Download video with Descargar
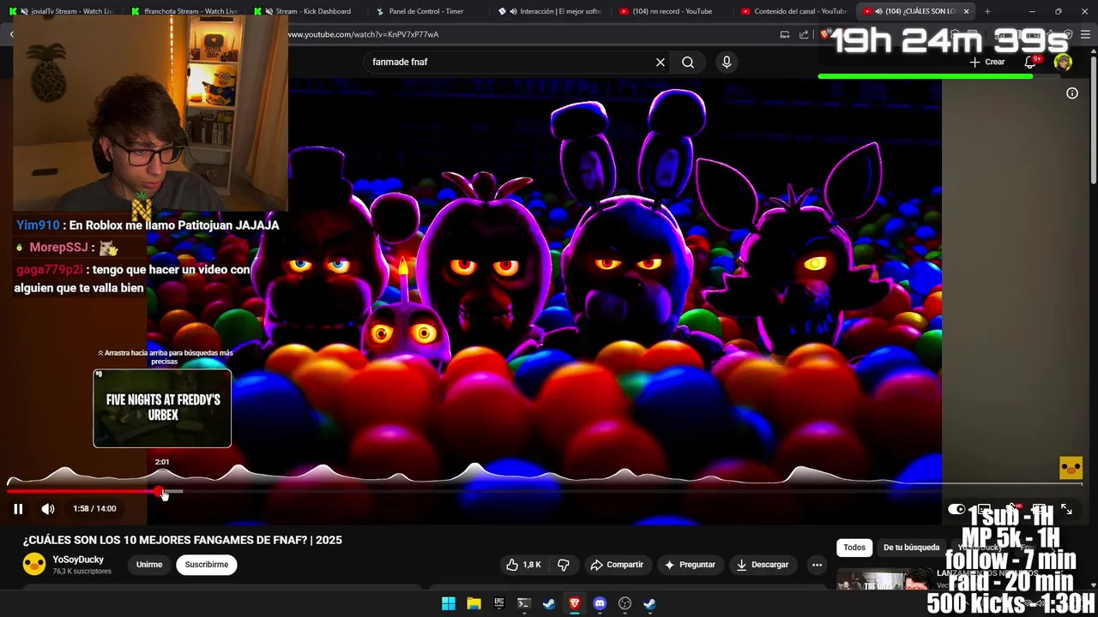The width and height of the screenshot is (1098, 617). [763, 565]
